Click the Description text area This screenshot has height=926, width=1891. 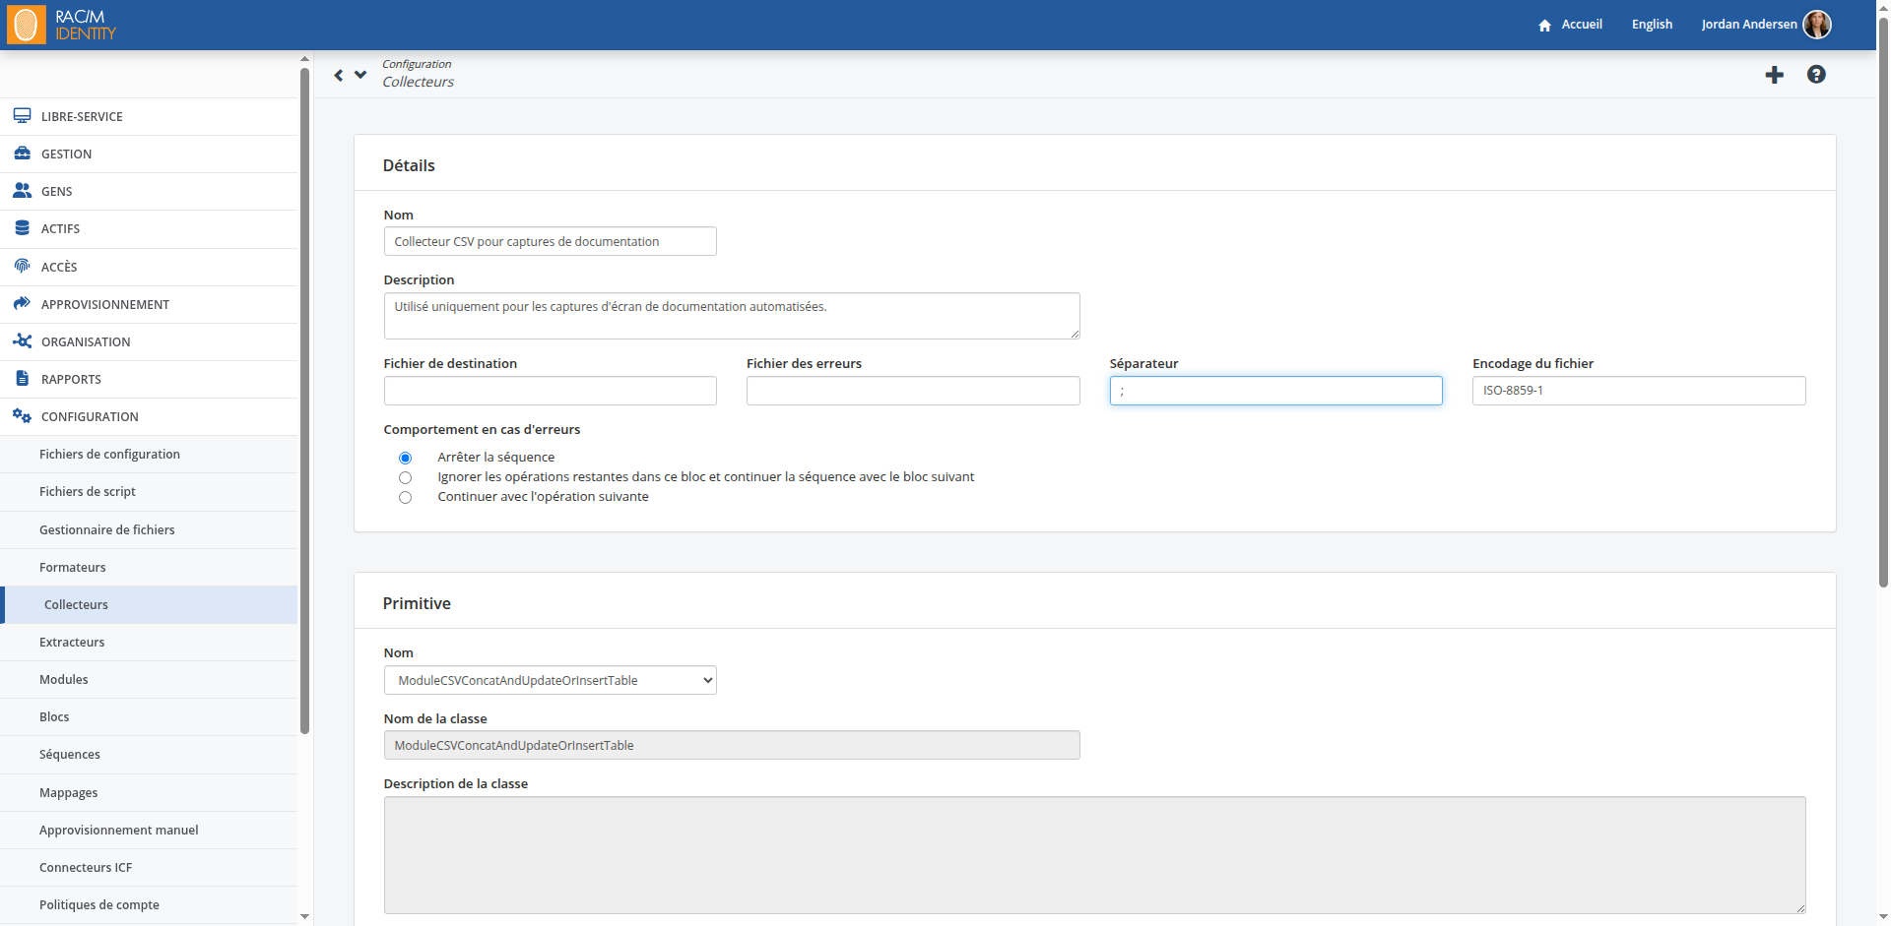click(732, 316)
